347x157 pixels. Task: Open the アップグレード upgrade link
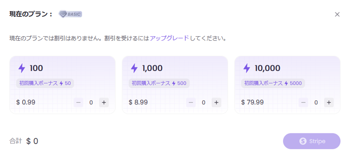coord(169,38)
